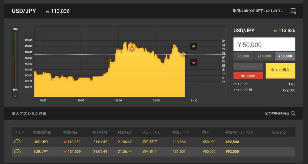Click the yellow 今すぐ購入 buy button
The width and height of the screenshot is (308, 164).
tap(280, 71)
